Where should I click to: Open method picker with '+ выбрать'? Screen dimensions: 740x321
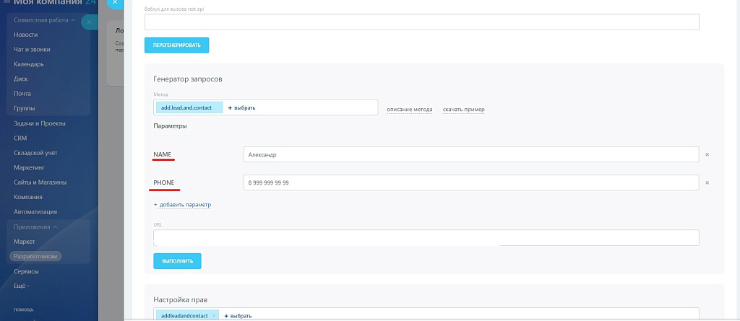[242, 107]
